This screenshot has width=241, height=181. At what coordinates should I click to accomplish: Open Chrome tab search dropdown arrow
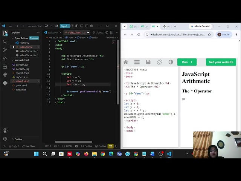tap(125, 26)
